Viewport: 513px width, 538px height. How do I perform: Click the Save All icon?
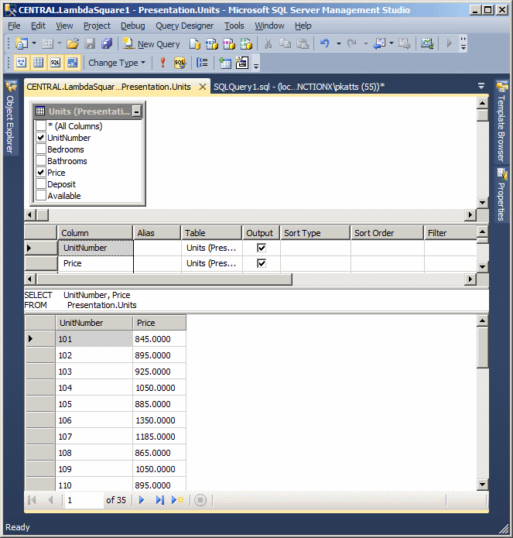pos(107,43)
